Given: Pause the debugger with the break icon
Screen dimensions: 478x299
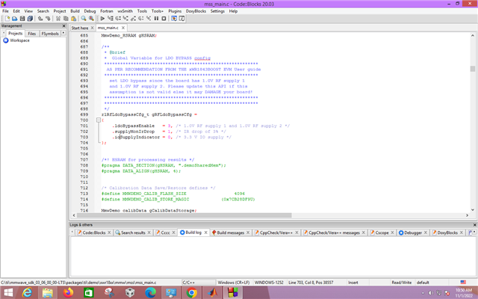Looking at the screenshot, I should [x=156, y=19].
